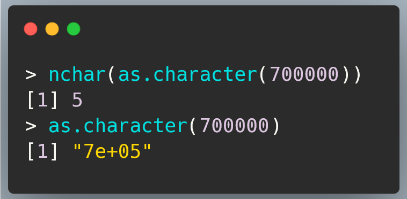Click empty terminal area below the output
This screenshot has width=407, height=199.
coord(203,177)
